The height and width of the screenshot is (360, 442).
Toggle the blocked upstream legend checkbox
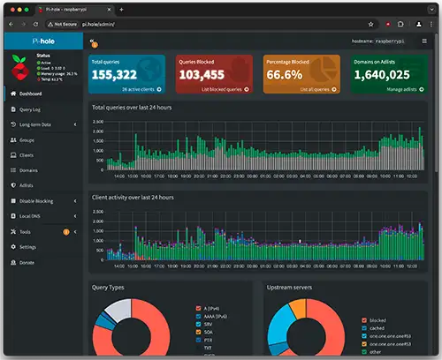click(364, 320)
